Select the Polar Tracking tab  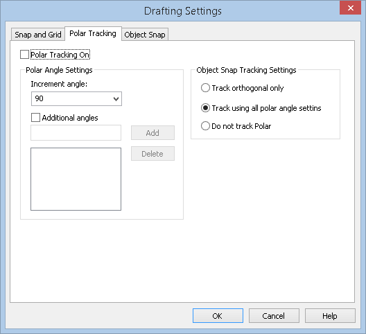click(x=93, y=34)
